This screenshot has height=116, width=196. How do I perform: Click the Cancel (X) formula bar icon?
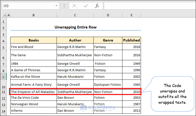pyautogui.click(x=75, y=6)
